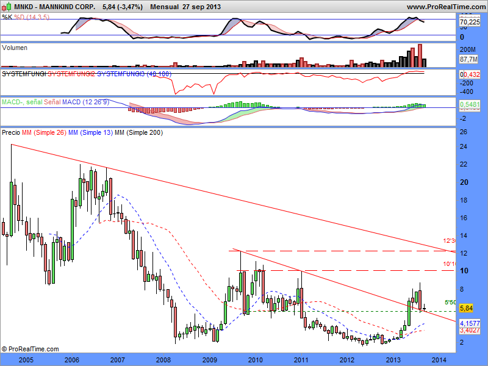Click the 2006 year label on time axis

72,360
